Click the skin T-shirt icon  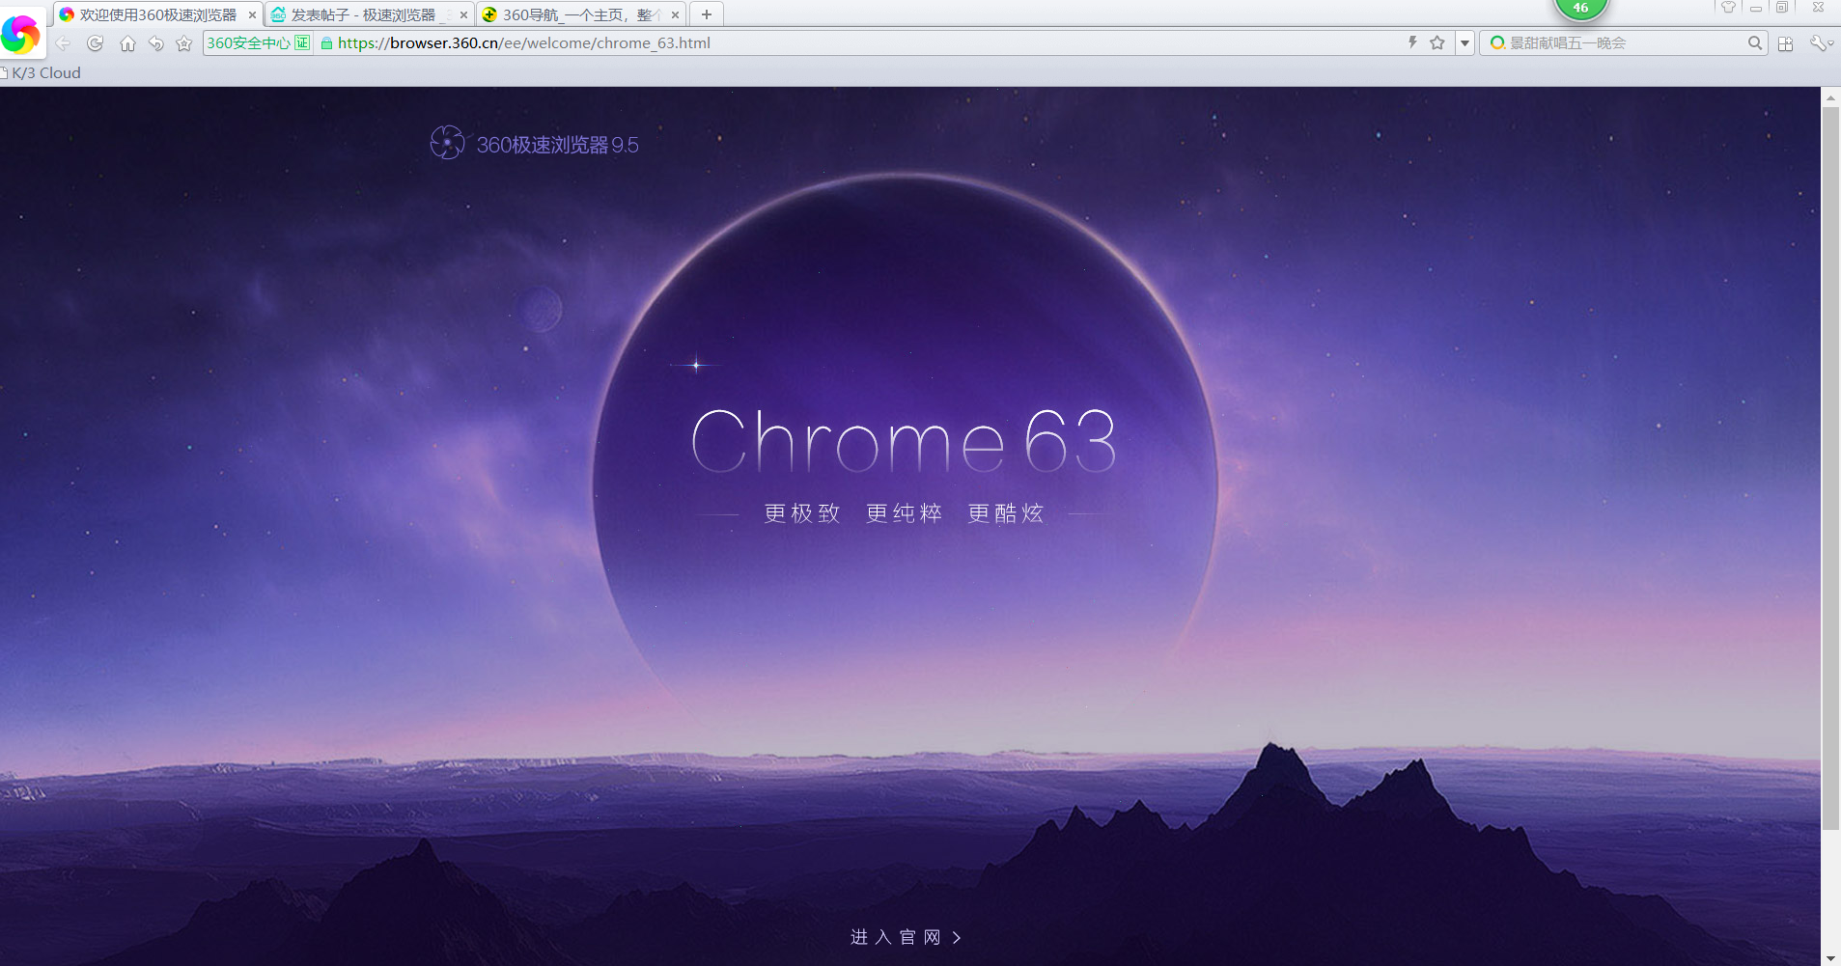1728,8
